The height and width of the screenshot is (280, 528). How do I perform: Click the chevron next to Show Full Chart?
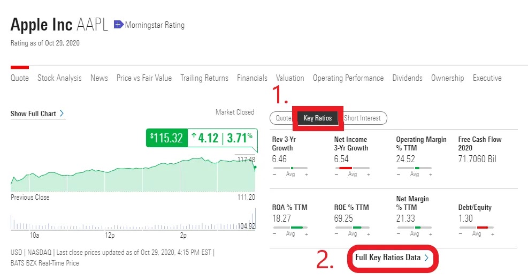click(62, 113)
